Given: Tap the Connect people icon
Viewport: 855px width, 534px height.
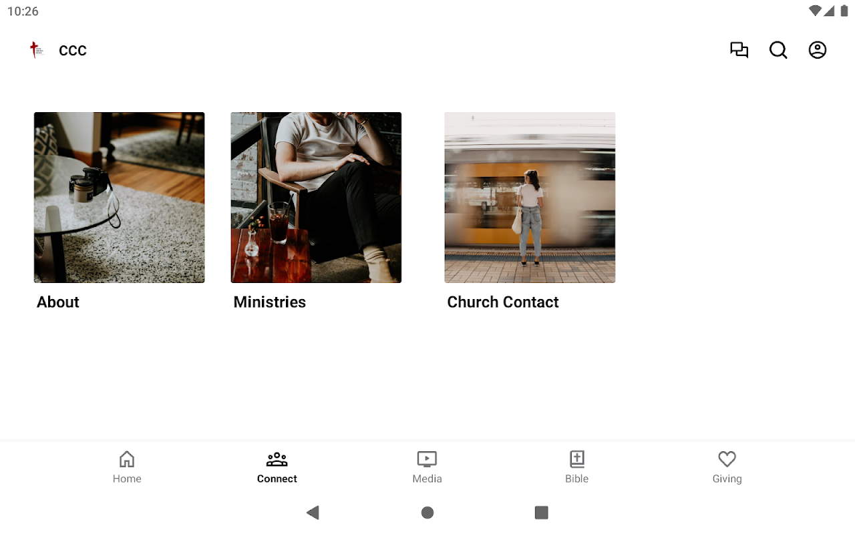Looking at the screenshot, I should (277, 459).
